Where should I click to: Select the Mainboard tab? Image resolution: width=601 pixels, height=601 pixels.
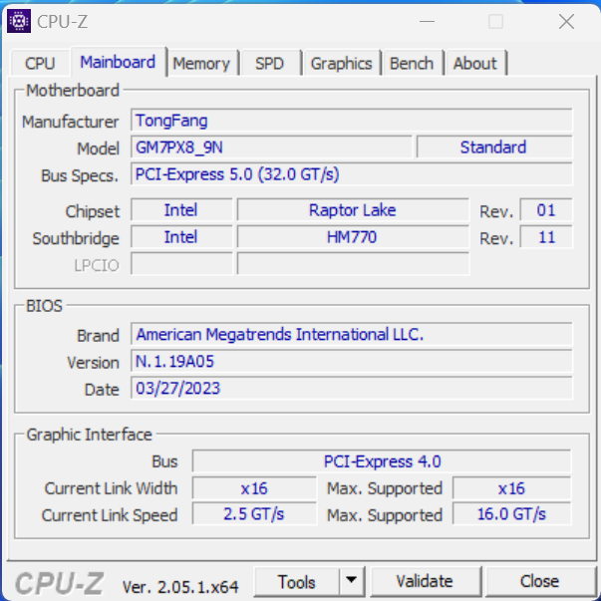tap(118, 62)
